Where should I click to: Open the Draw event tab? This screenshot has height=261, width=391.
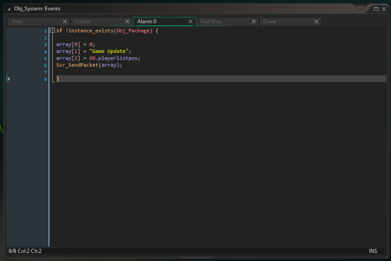tap(290, 22)
